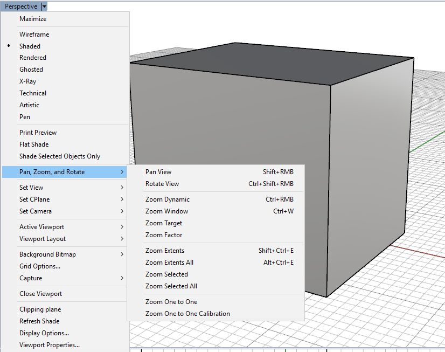The image size is (445, 352).
Task: Choose Zoom Window command
Action: (215, 211)
